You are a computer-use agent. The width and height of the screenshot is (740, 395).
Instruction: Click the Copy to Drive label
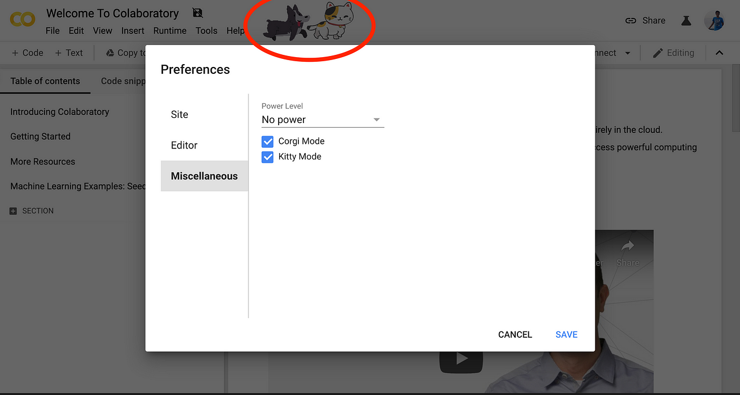click(x=131, y=53)
